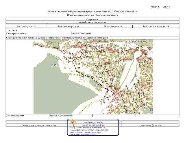Click the cell "Всего листов выписки: 14"
The height and width of the screenshot is (143, 185).
pyautogui.click(x=156, y=26)
